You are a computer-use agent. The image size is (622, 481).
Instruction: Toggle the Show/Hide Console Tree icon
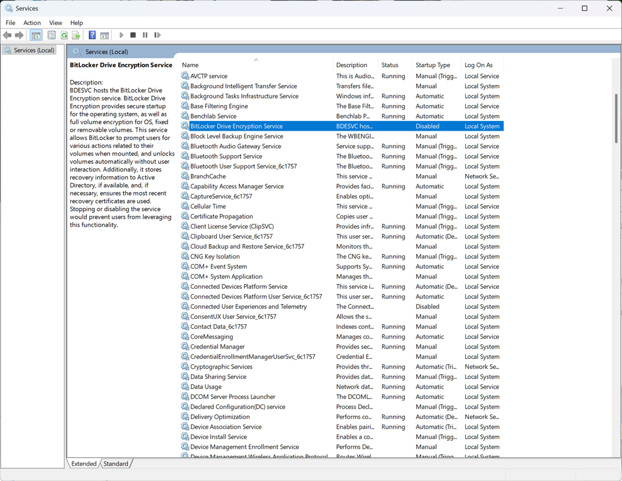coord(35,35)
